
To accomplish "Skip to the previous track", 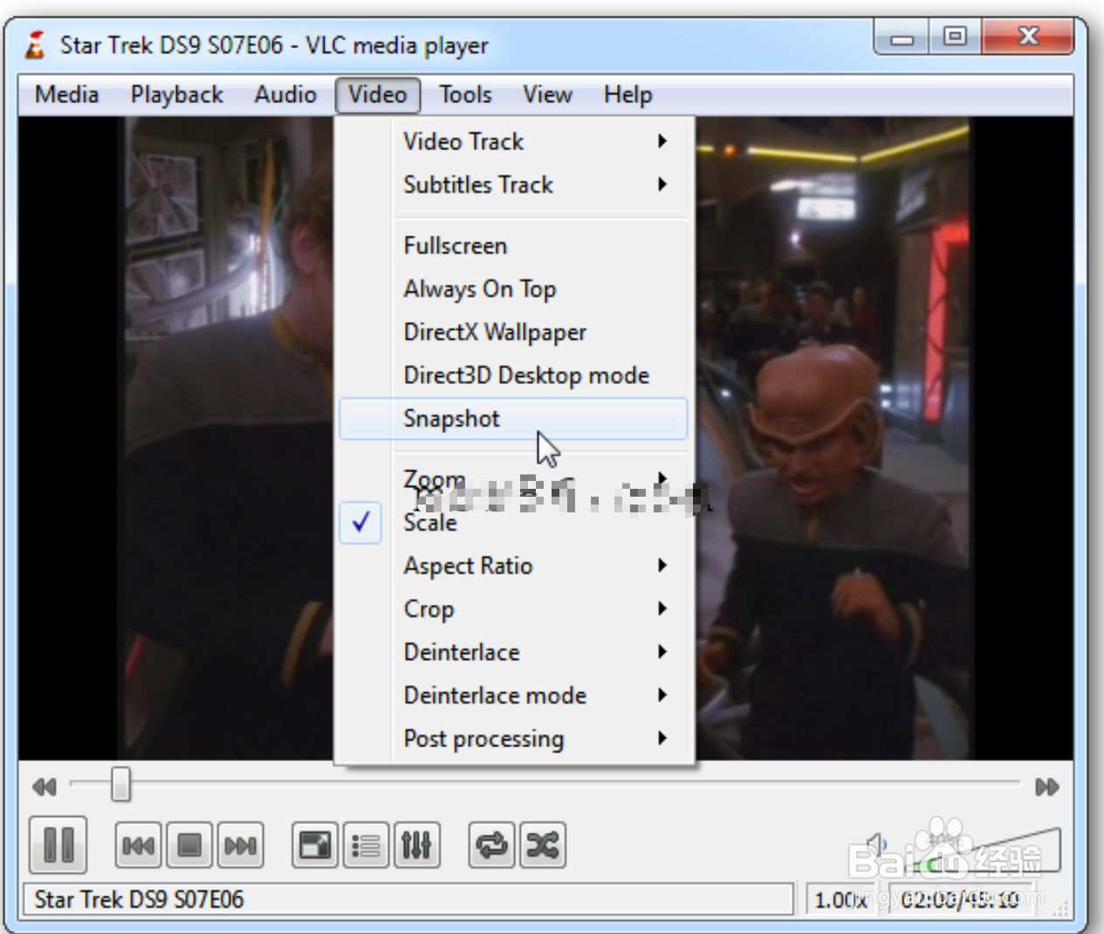I will (138, 845).
